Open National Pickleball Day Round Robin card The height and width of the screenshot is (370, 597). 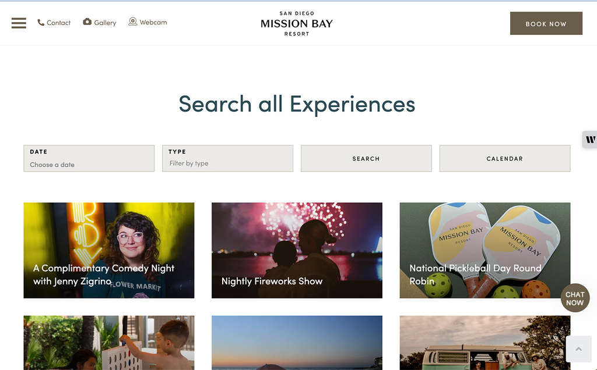[485, 250]
